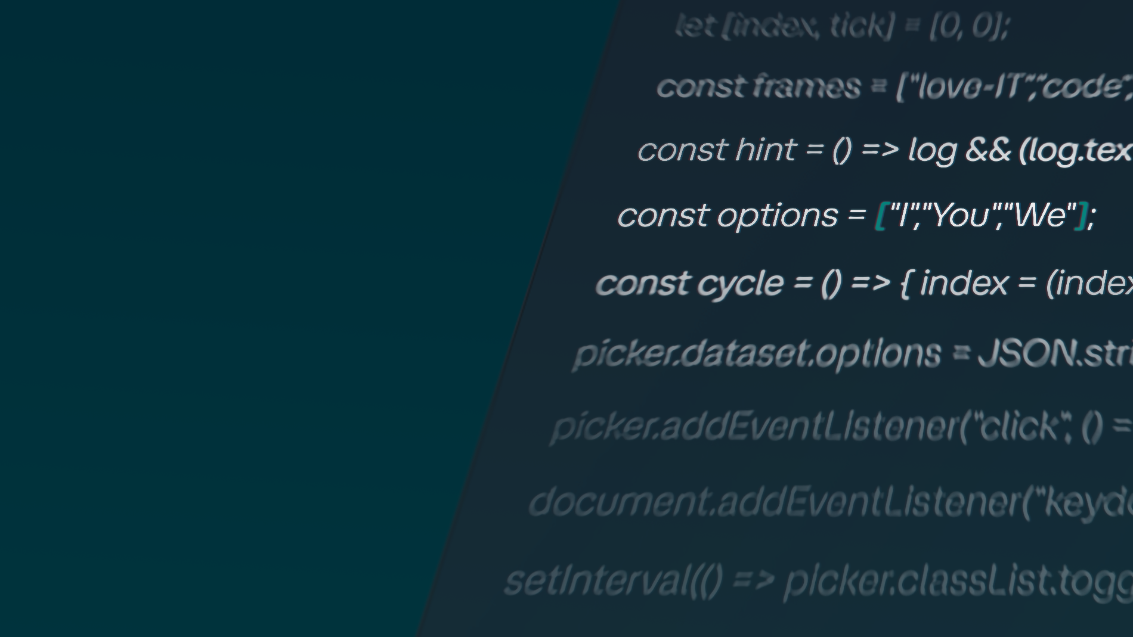Click picker.classList.togg text in last line
The width and height of the screenshot is (1133, 637).
pyautogui.click(x=958, y=582)
